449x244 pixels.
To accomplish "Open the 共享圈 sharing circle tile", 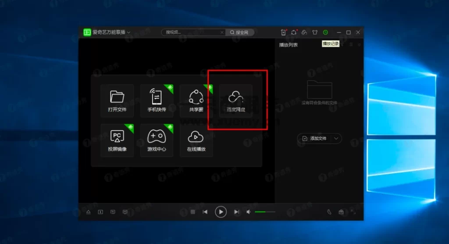I will pos(196,100).
